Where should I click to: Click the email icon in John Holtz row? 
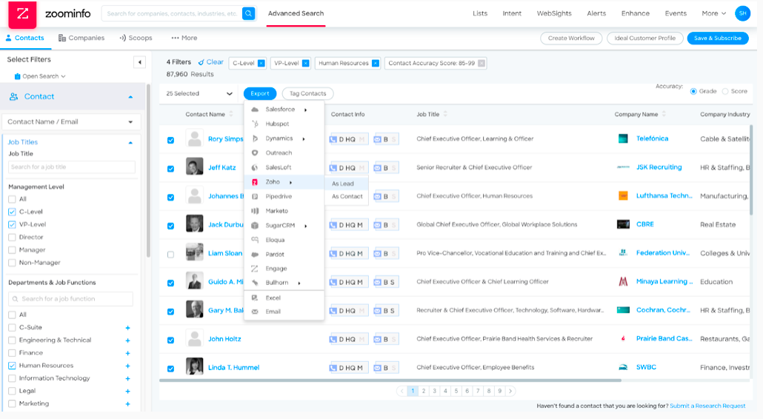377,339
